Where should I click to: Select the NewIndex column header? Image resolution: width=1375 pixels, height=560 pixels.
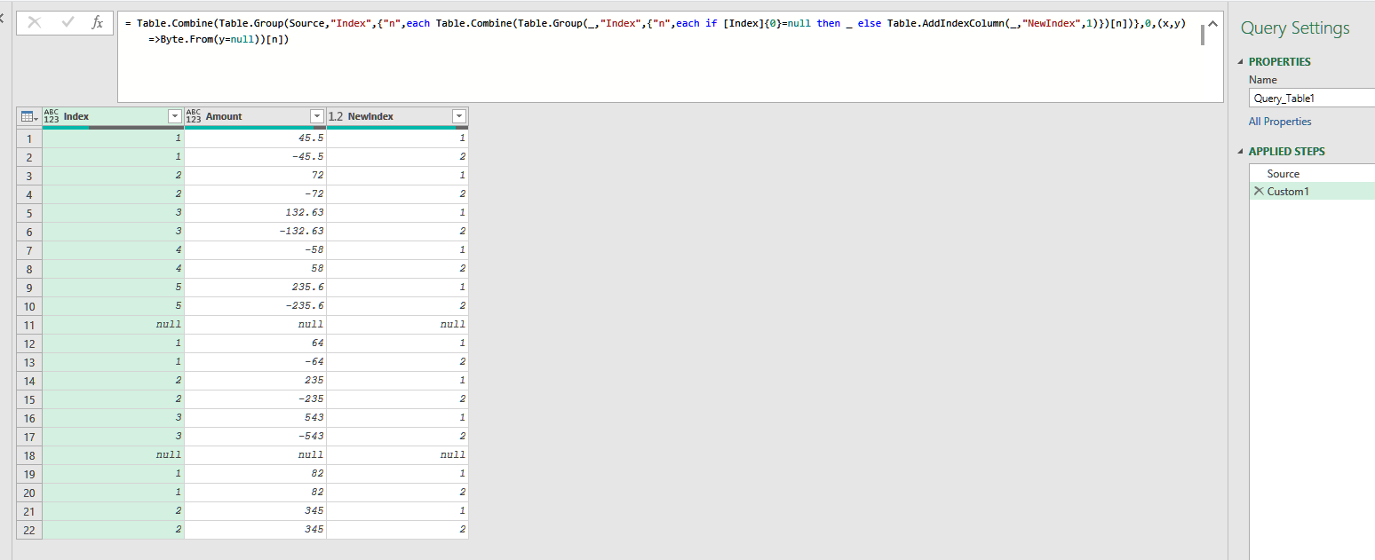pos(397,116)
